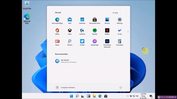The height and width of the screenshot is (99, 177).
Task: Open the Twitter app
Action: 82,42
